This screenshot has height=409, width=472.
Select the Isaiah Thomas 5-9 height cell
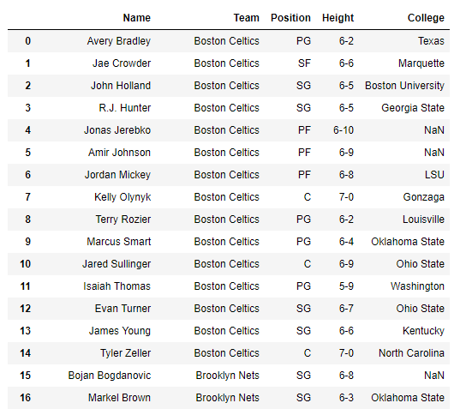[346, 286]
